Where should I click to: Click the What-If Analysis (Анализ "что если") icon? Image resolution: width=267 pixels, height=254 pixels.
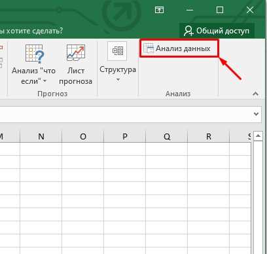(35, 54)
